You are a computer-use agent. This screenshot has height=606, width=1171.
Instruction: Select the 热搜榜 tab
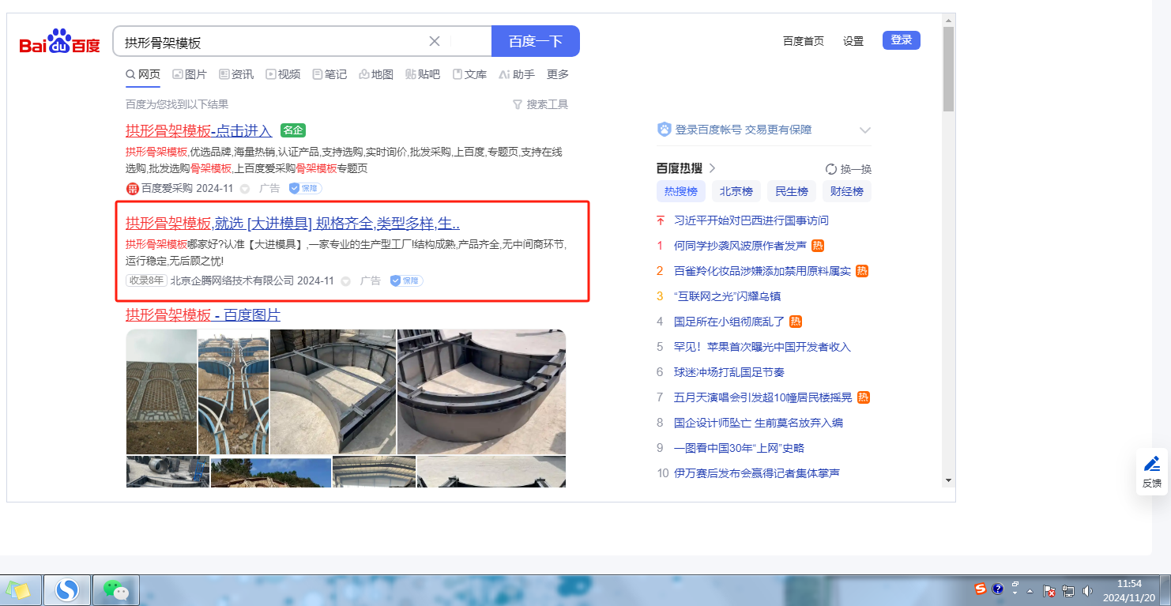(681, 191)
